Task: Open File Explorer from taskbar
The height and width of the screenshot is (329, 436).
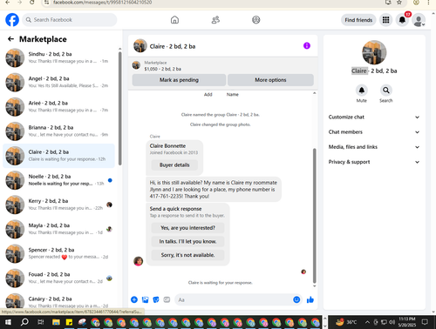Action: click(56, 322)
